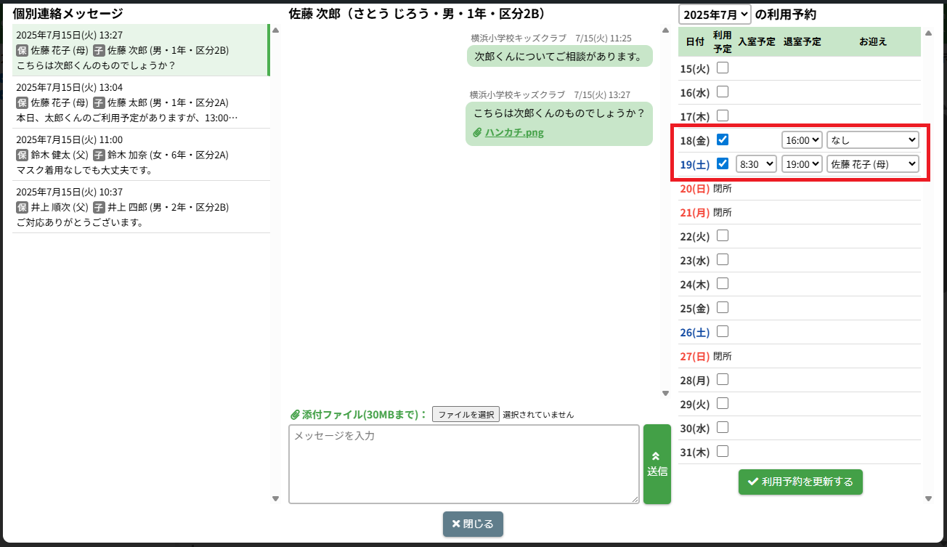Click the scroll-down arrow of the chat area
Image resolution: width=947 pixels, height=547 pixels.
[665, 393]
